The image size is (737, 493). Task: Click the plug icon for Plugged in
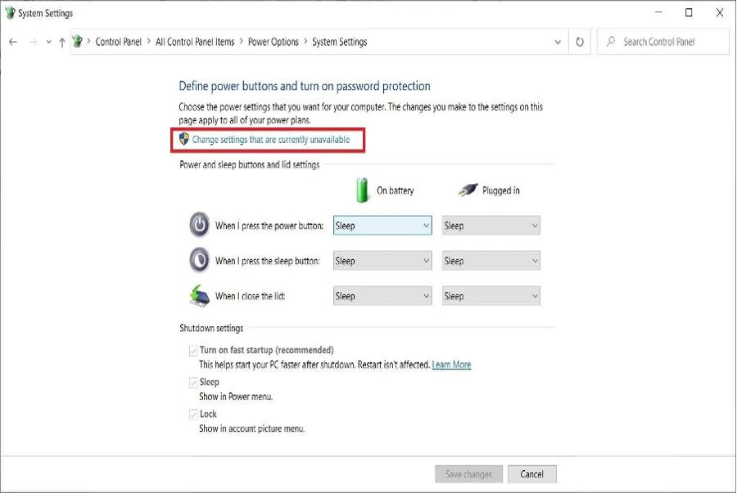(468, 190)
